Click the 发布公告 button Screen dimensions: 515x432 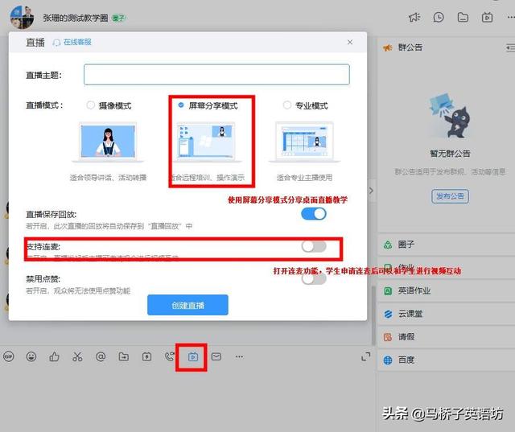450,195
